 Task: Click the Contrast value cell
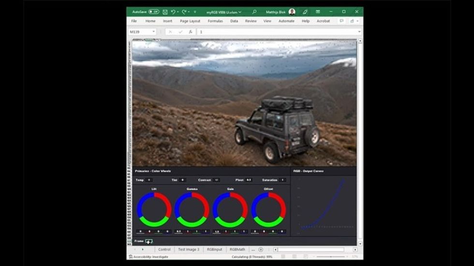click(216, 180)
